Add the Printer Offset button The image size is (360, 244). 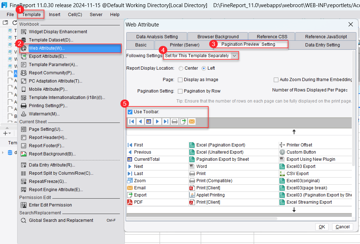[296, 145]
